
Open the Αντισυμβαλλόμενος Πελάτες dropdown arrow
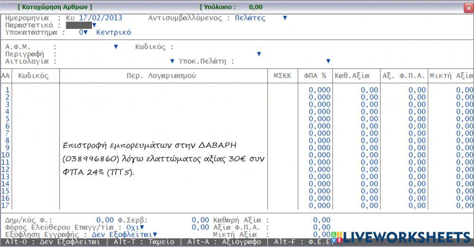[x=285, y=18]
